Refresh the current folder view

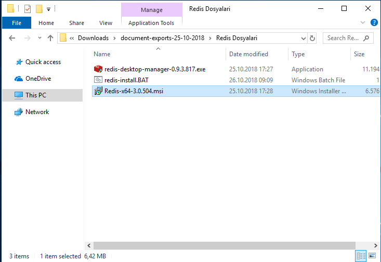coord(312,38)
